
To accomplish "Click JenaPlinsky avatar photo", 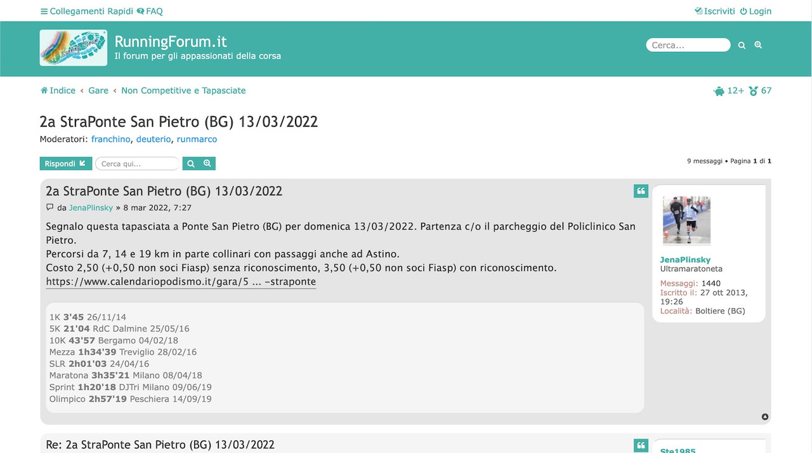I will coord(686,220).
